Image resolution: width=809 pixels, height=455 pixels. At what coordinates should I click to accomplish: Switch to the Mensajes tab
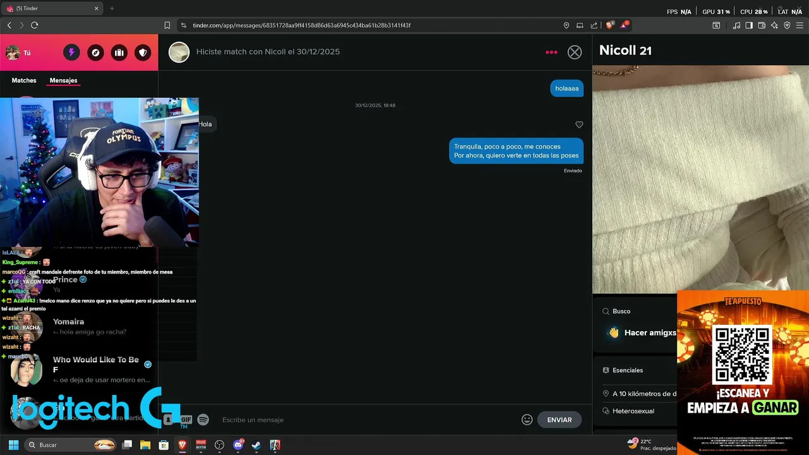pyautogui.click(x=63, y=80)
